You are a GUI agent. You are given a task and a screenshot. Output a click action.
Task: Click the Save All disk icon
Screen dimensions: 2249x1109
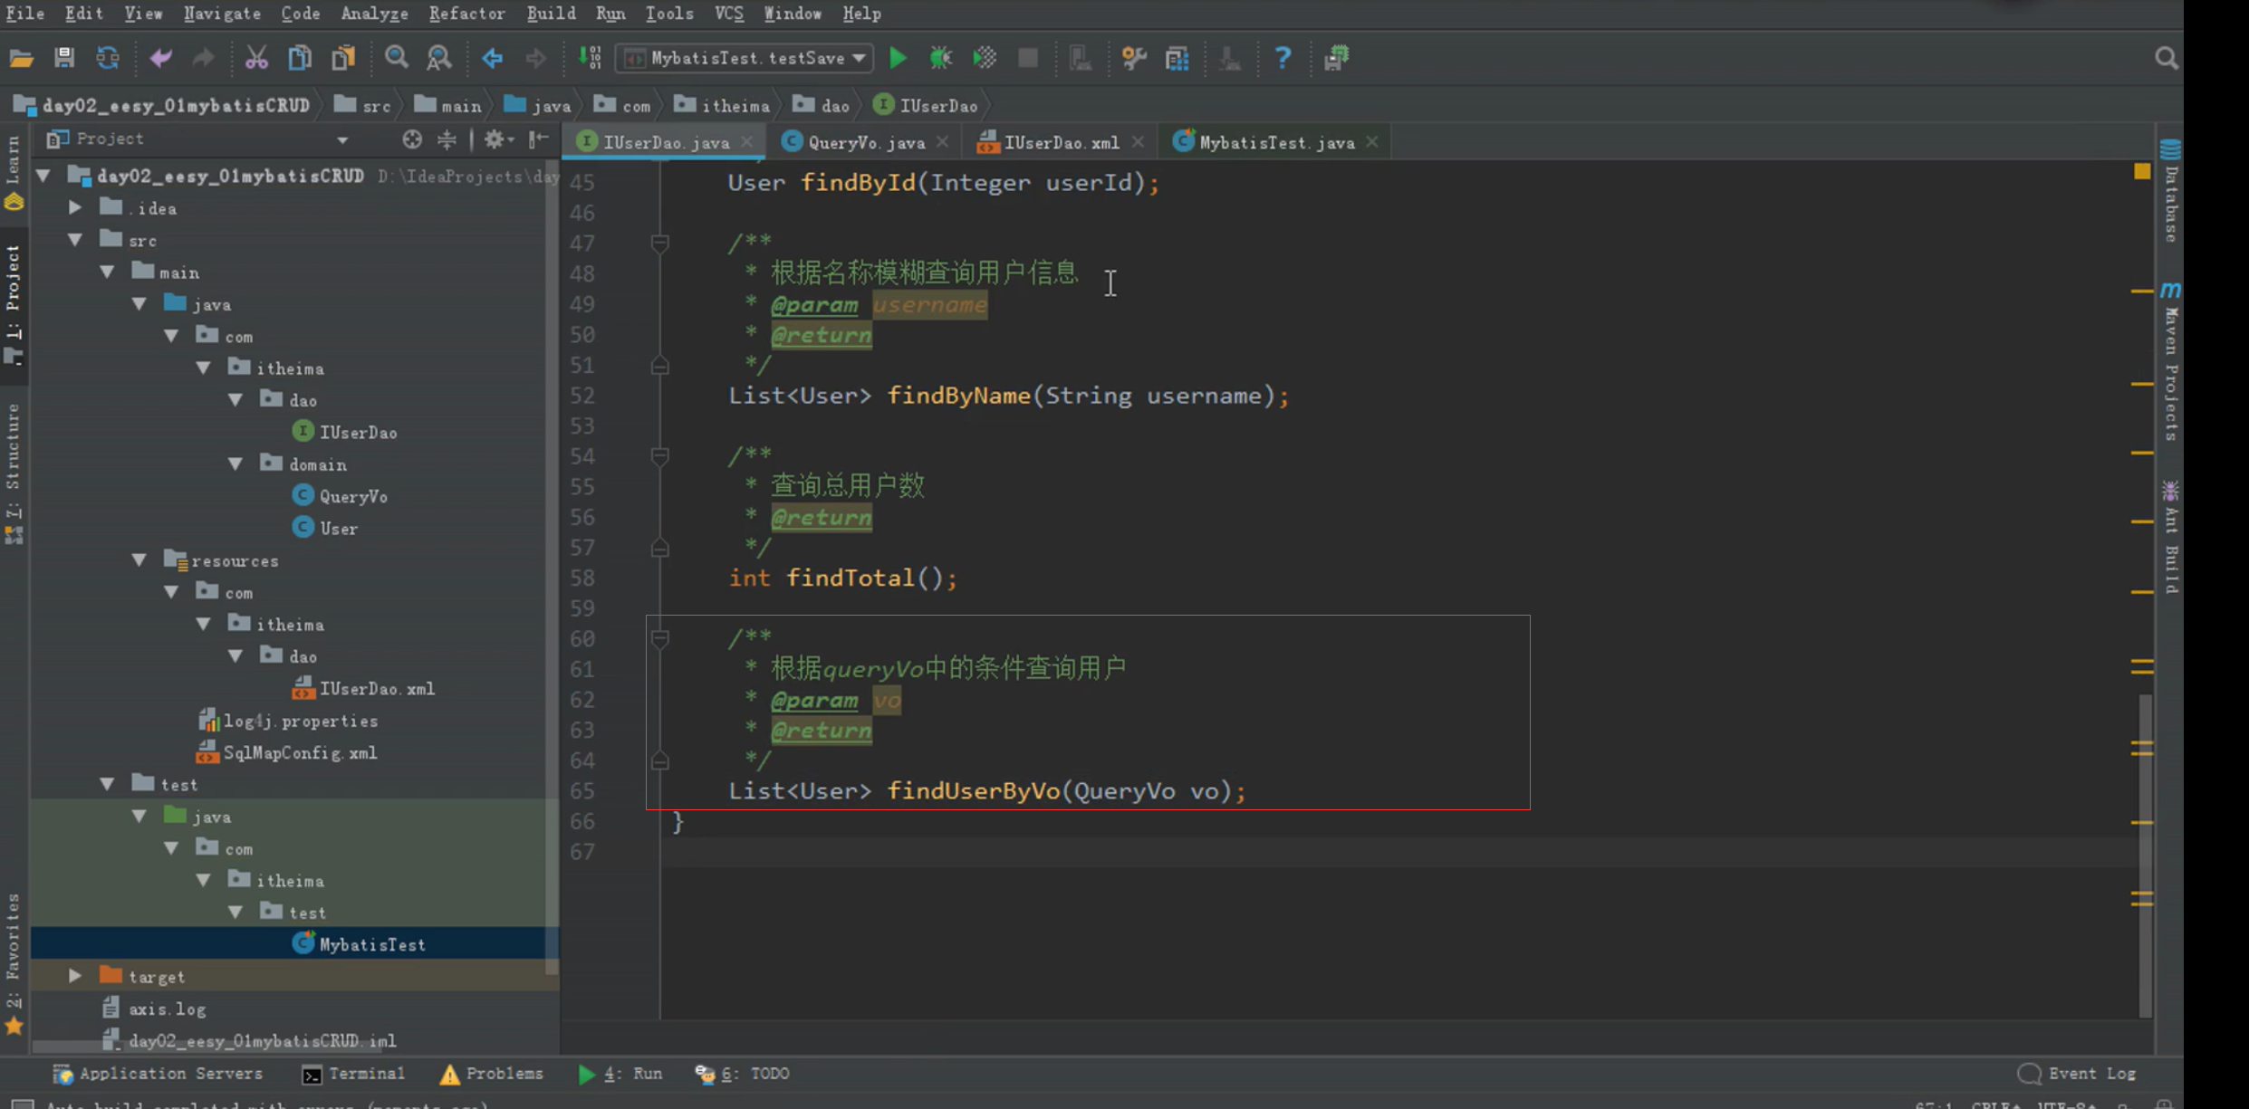pyautogui.click(x=63, y=59)
